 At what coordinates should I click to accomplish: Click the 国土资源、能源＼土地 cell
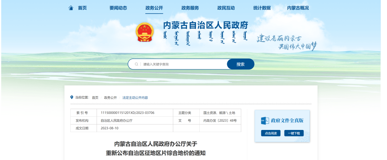(x=219, y=113)
